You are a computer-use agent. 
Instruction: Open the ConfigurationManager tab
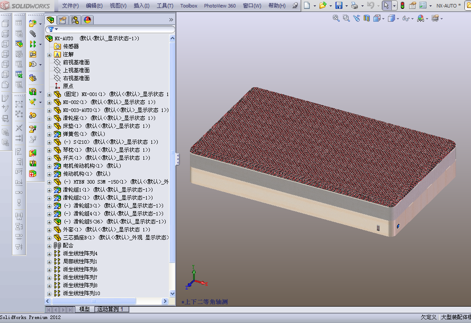click(x=75, y=20)
